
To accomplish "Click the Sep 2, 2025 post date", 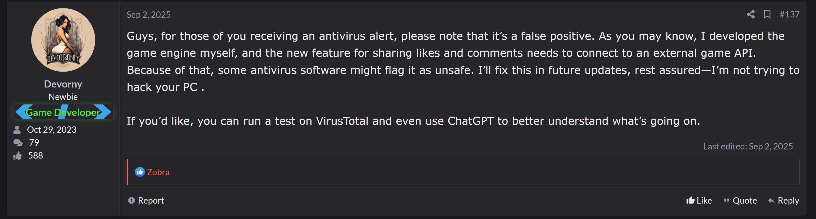I will [148, 14].
